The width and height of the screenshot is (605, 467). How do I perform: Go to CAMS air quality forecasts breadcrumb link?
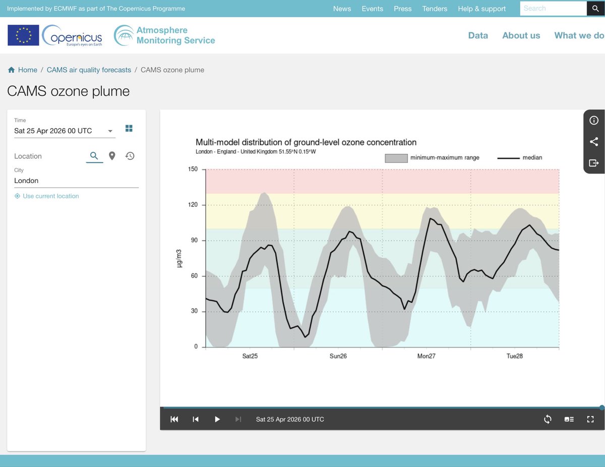[89, 70]
